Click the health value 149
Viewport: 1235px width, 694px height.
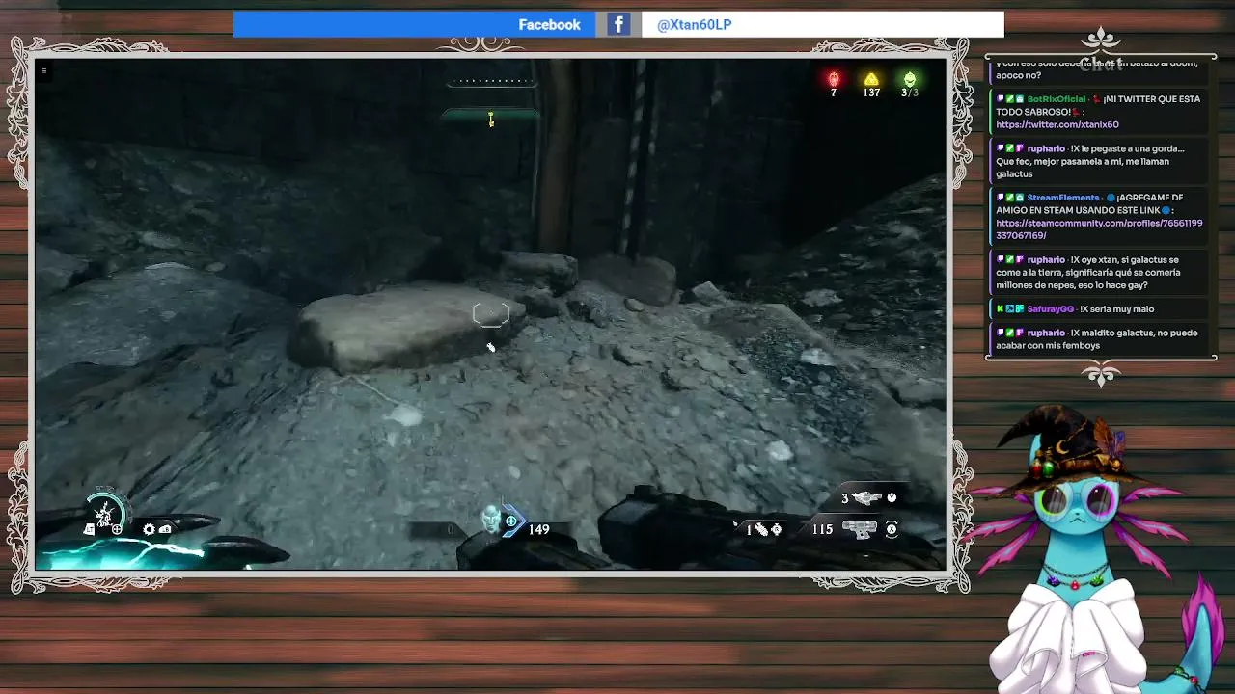538,529
